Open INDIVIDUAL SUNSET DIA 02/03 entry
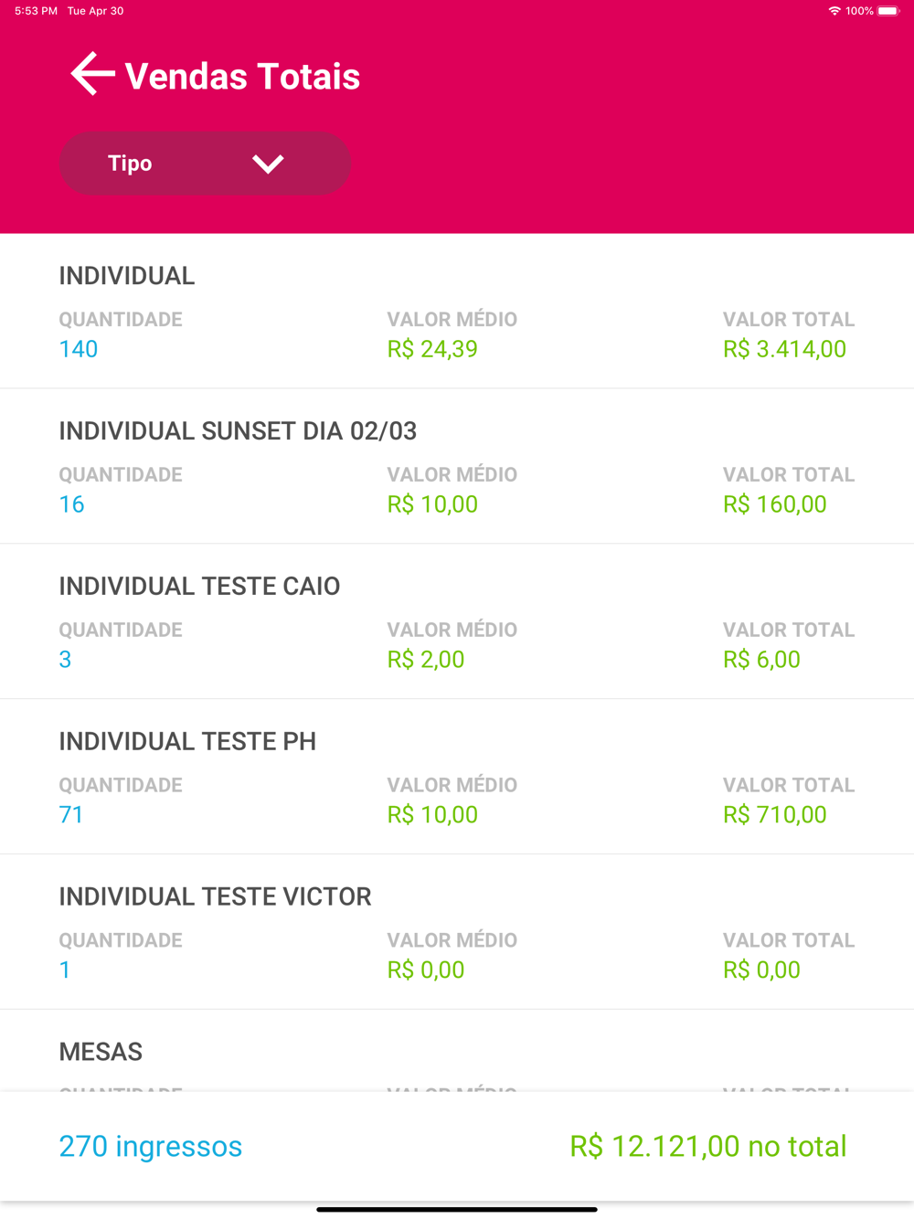The image size is (914, 1219). [x=457, y=467]
